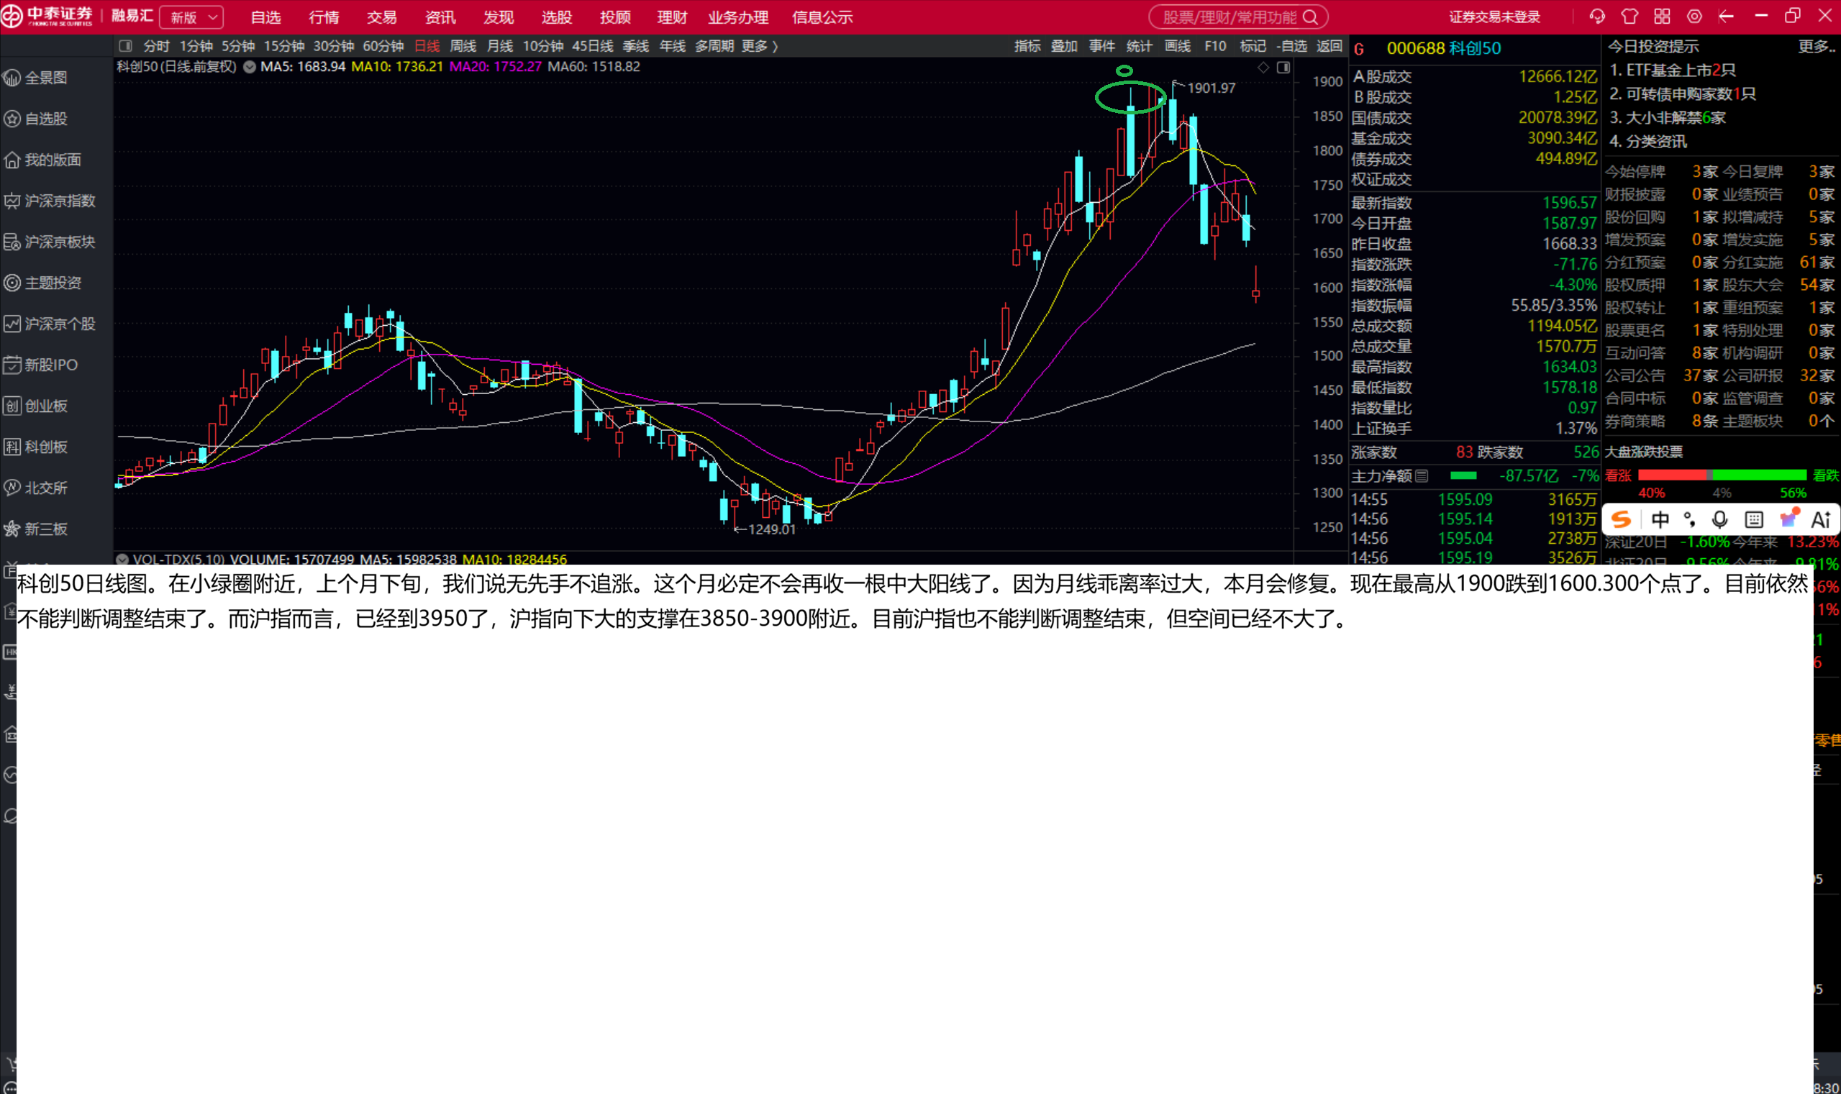The height and width of the screenshot is (1094, 1841).
Task: Click the 1901.97 high price label
Action: tap(1211, 88)
